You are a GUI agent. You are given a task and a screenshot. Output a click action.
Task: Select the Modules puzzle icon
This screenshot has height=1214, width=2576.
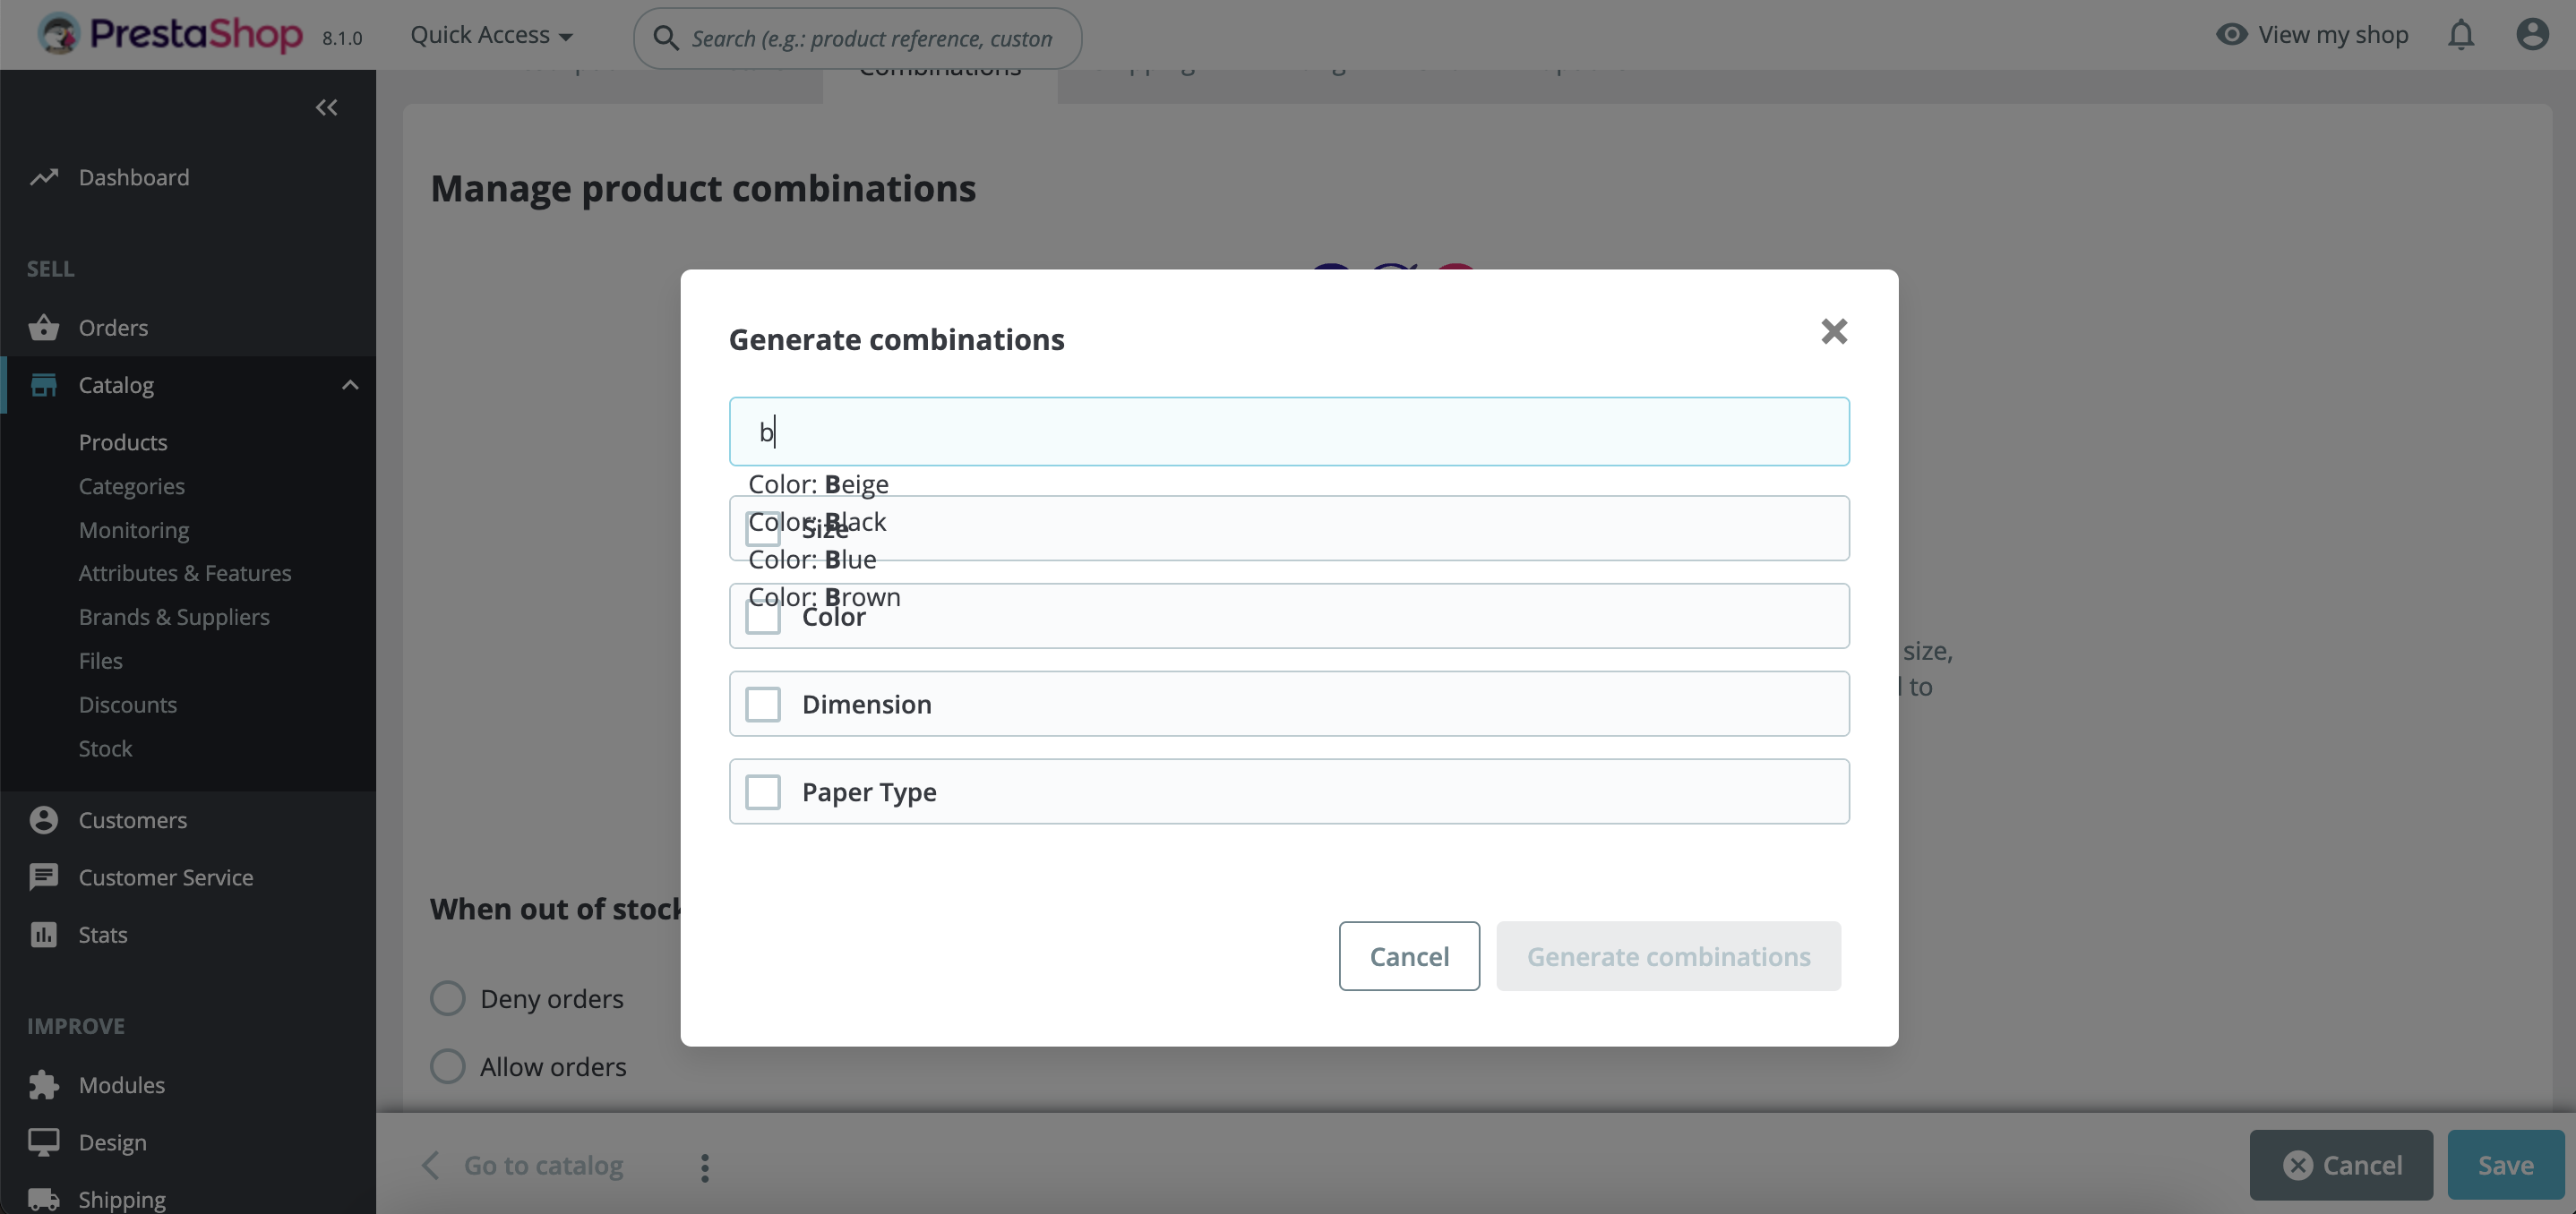45,1084
